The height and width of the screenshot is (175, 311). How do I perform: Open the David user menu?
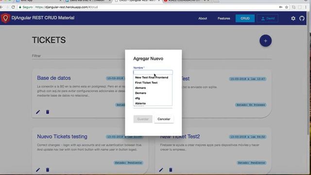(267, 18)
